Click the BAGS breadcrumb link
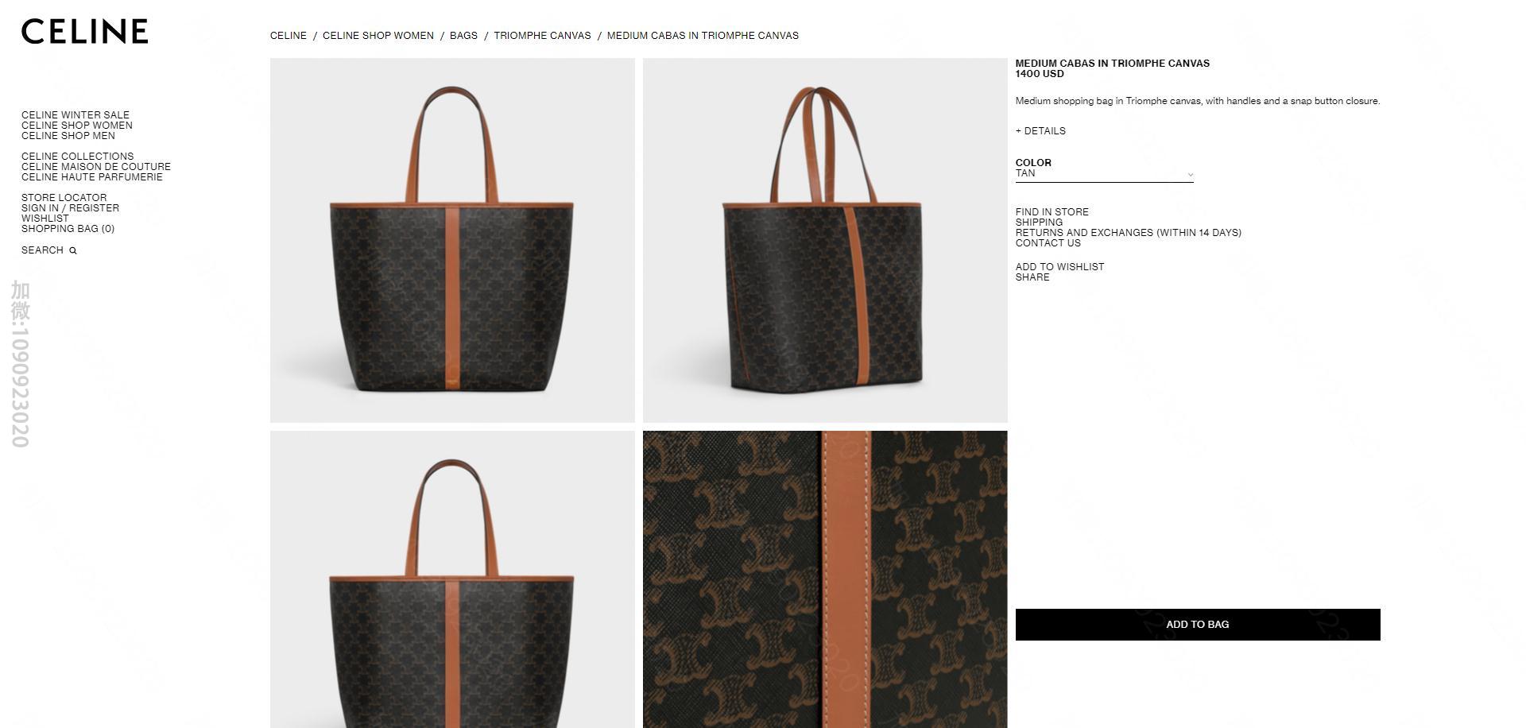Image resolution: width=1526 pixels, height=728 pixels. (x=463, y=36)
